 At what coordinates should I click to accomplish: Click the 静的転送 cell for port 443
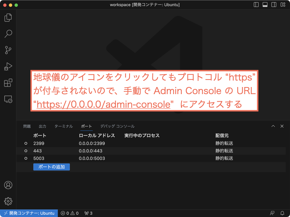click(224, 151)
